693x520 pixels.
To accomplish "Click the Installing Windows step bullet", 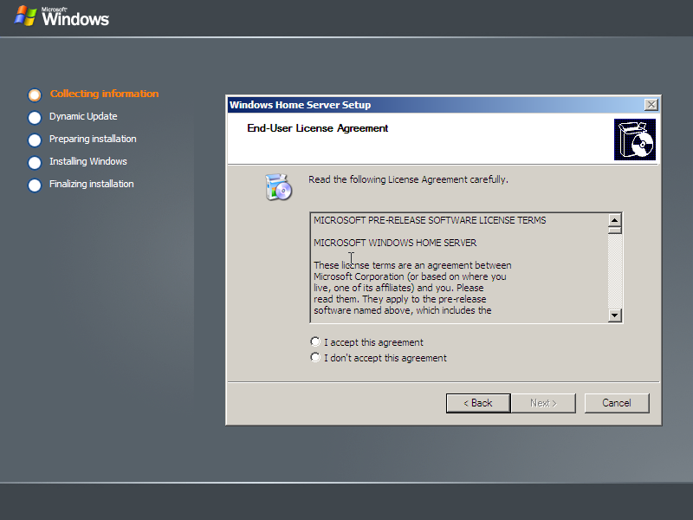I will [35, 162].
